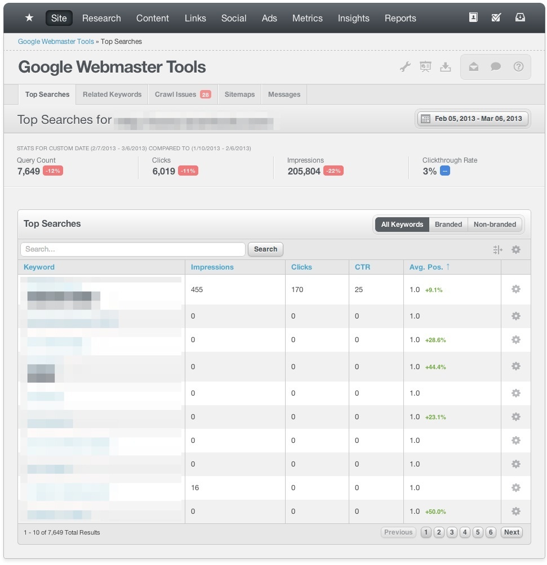The image size is (547, 565).
Task: Click the table settings gear beside column icon
Action: 516,249
